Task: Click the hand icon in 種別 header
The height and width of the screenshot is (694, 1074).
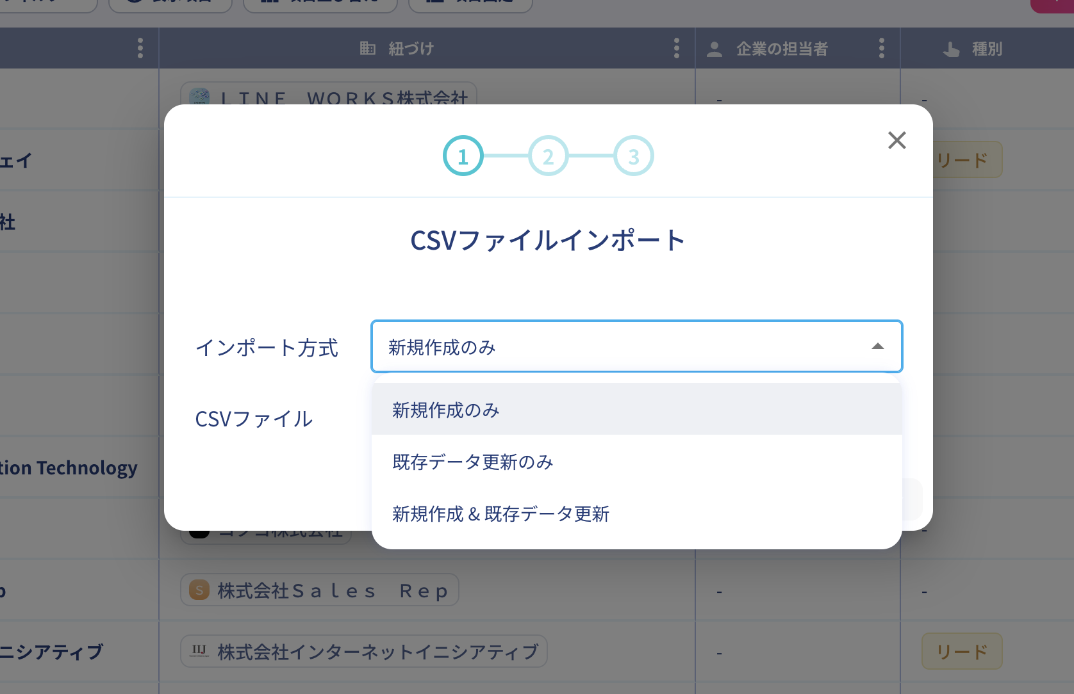Action: [x=951, y=49]
